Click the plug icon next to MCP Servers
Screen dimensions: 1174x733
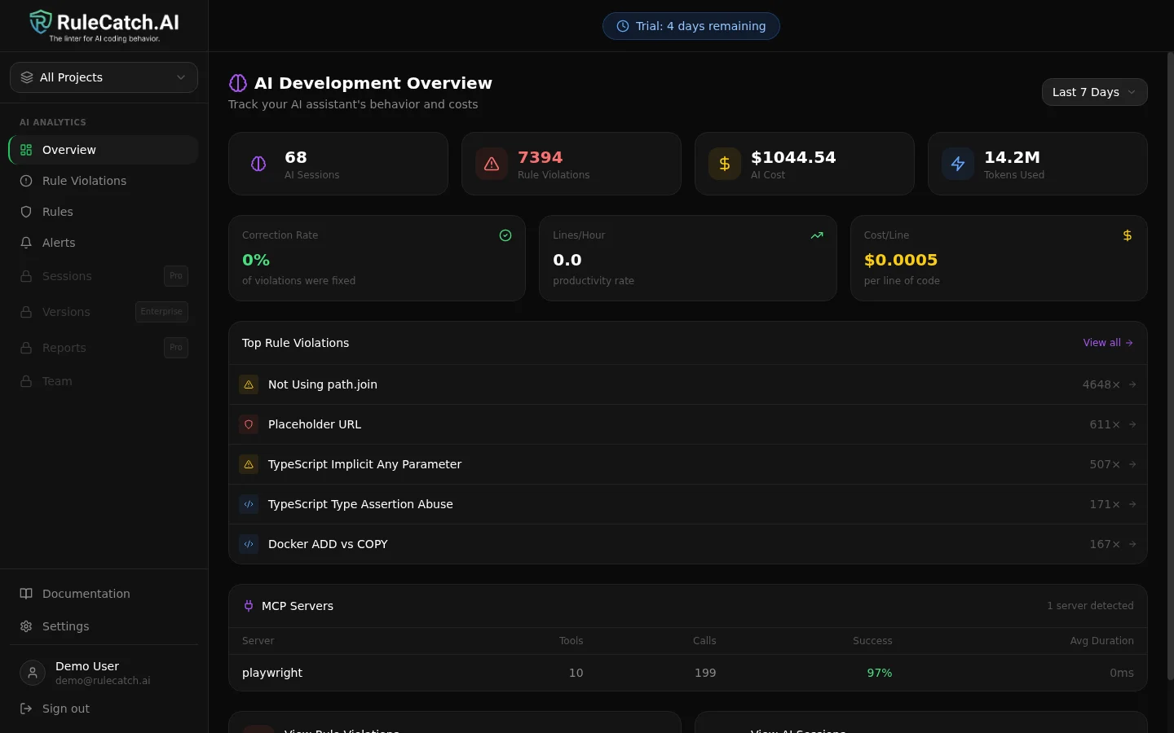pos(249,606)
